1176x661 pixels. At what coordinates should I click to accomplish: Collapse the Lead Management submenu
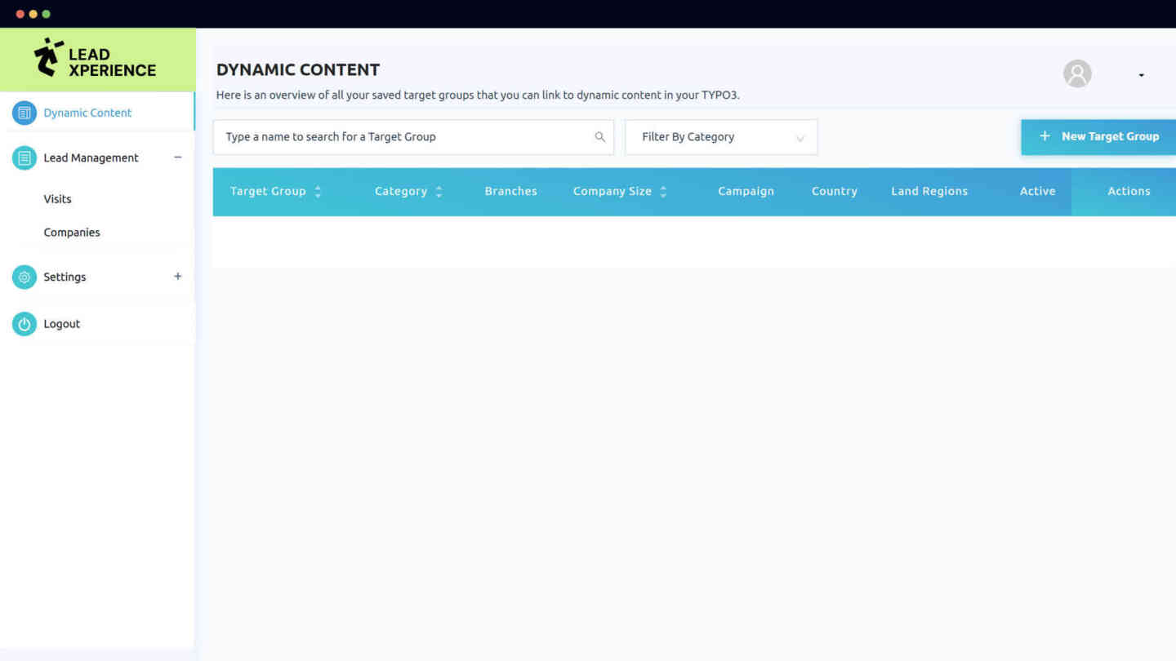[177, 157]
